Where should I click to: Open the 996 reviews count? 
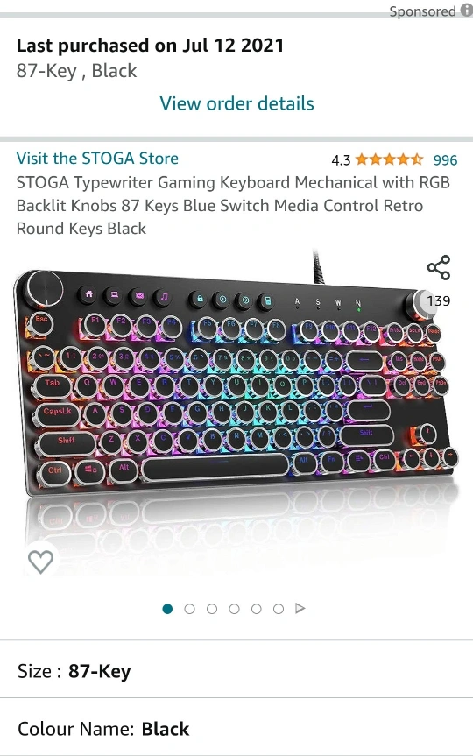tap(445, 160)
